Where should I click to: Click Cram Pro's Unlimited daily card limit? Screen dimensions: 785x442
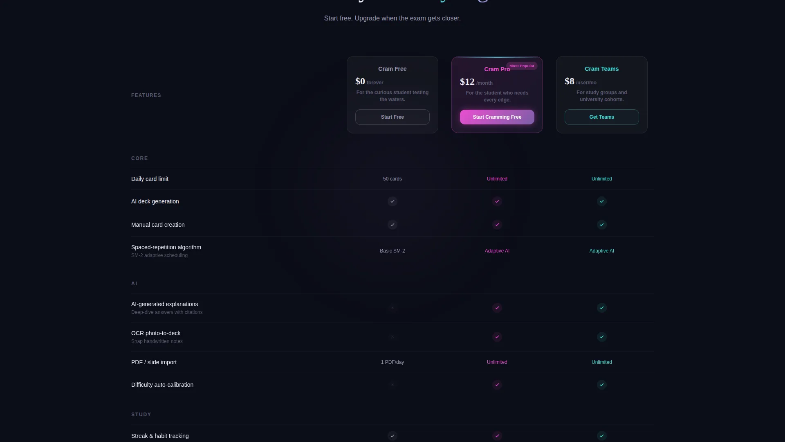(497, 179)
